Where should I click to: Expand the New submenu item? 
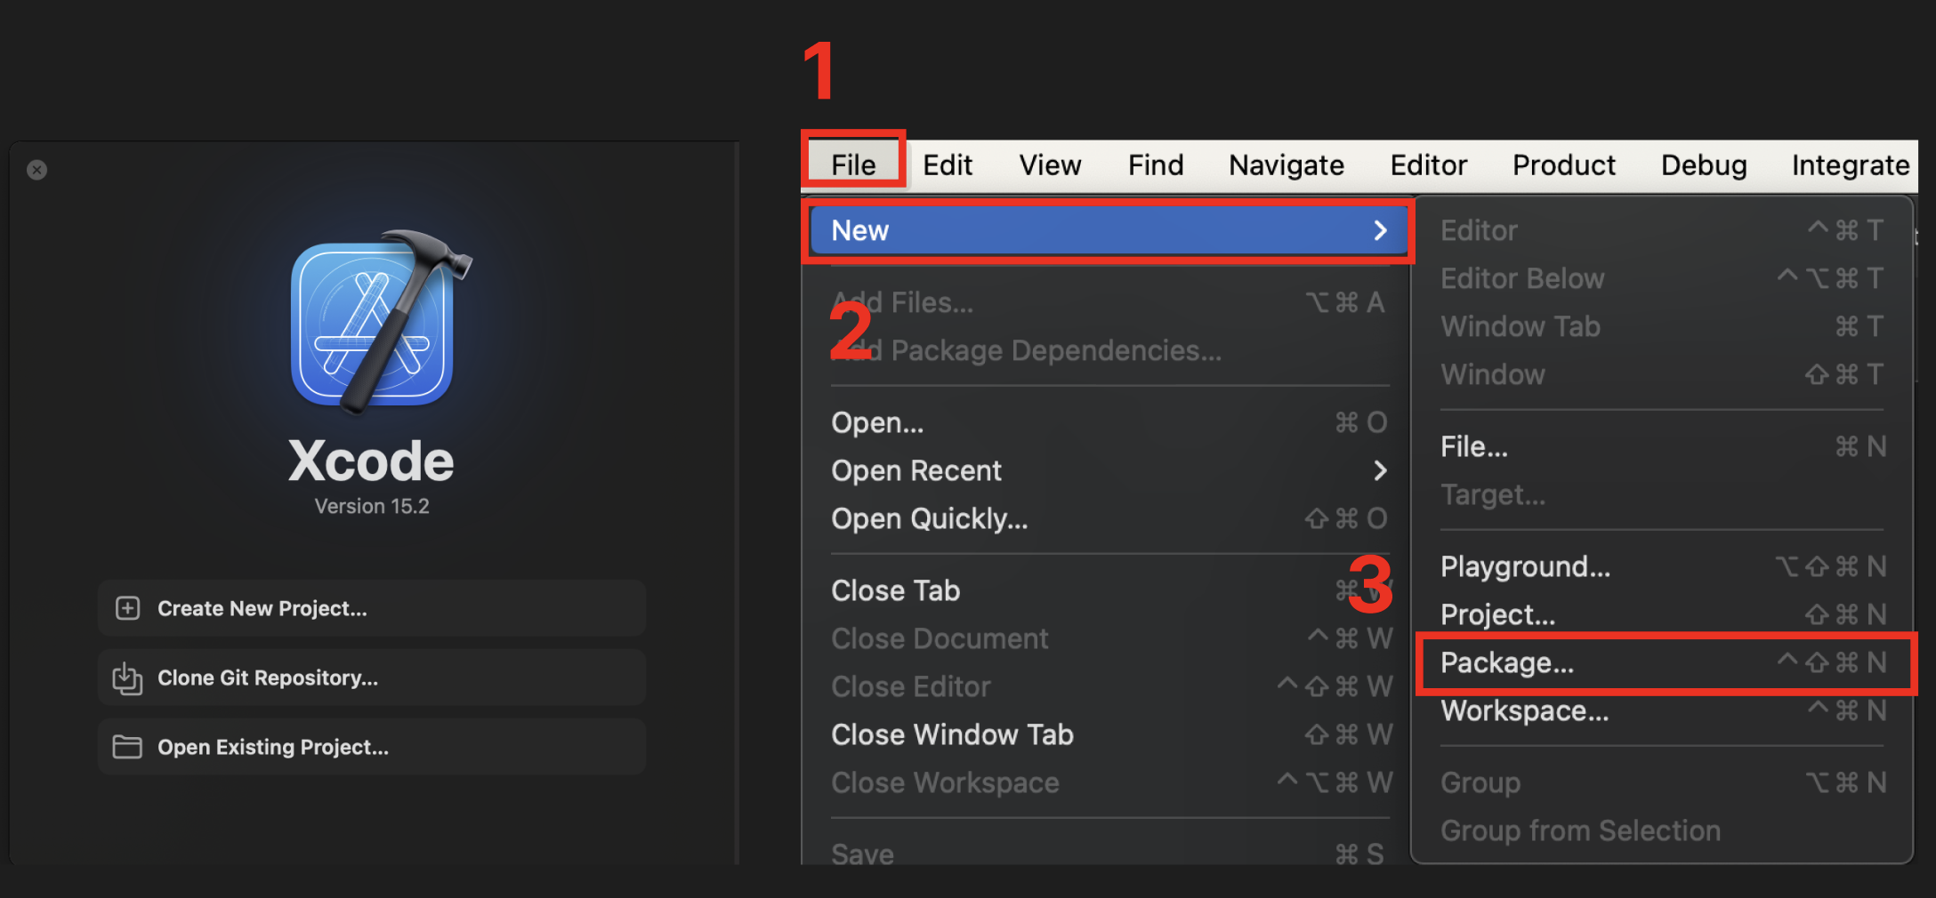(x=1109, y=230)
